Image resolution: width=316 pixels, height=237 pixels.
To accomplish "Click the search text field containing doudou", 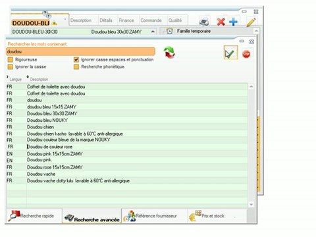I will point(80,52).
